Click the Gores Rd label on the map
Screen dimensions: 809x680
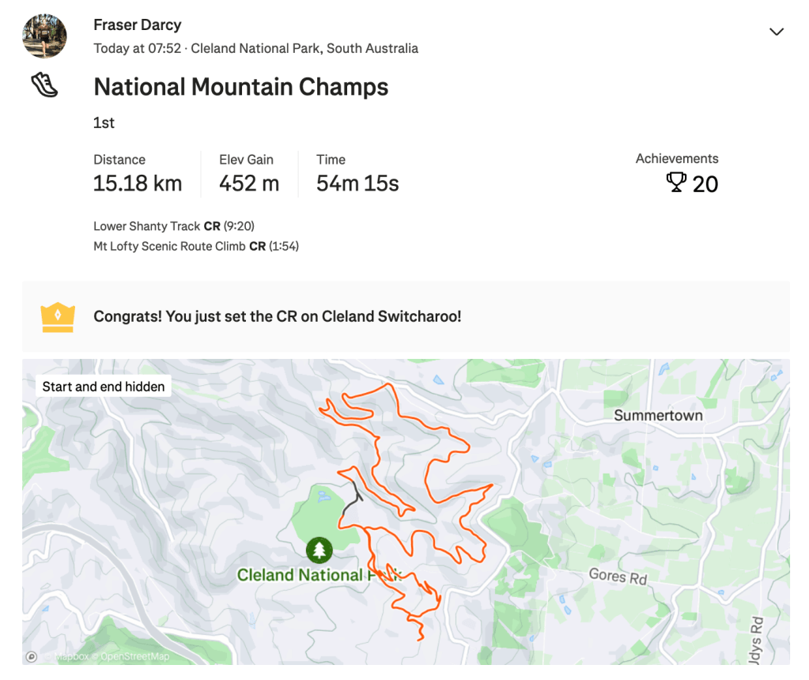[618, 576]
